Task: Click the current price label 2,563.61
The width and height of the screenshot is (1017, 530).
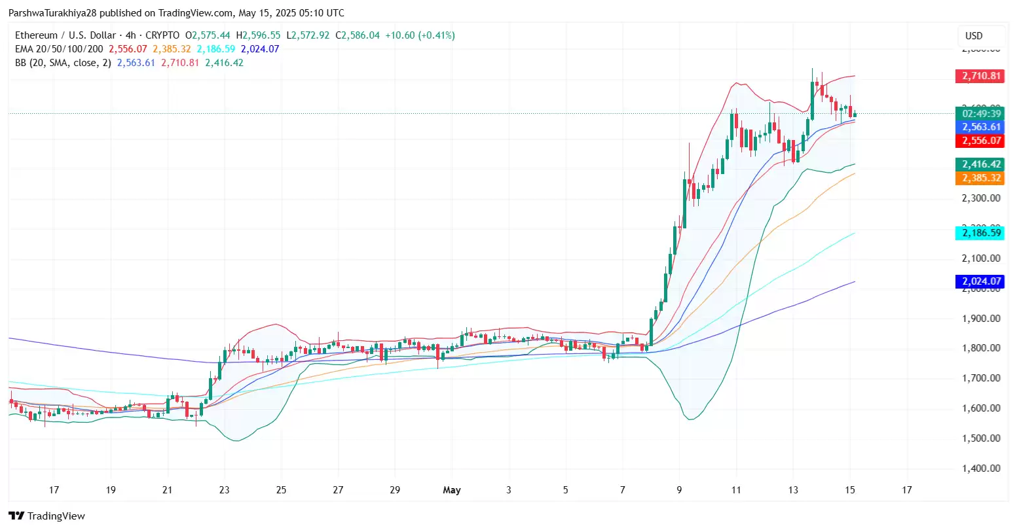Action: click(980, 127)
